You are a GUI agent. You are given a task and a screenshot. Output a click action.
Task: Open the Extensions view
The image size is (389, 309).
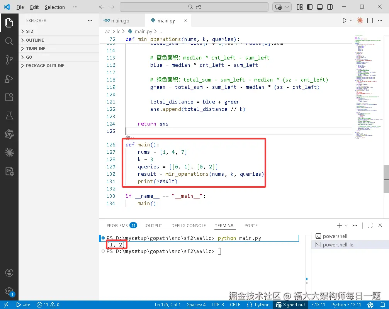9,97
